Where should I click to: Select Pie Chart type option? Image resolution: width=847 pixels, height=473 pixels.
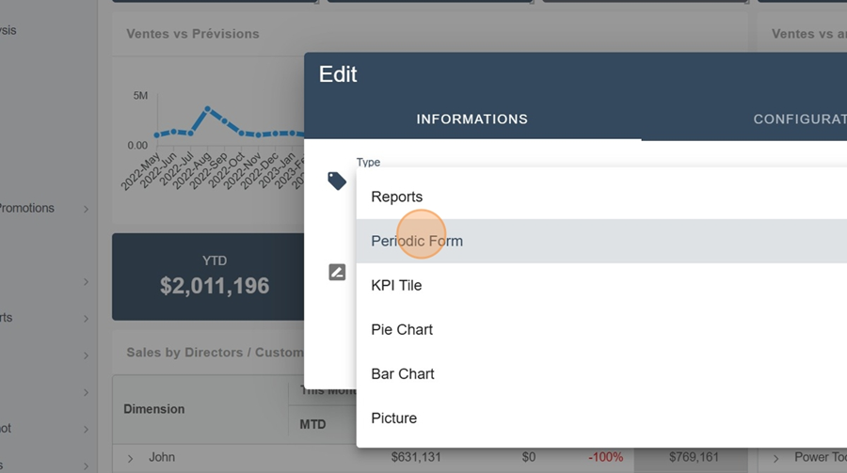(x=402, y=329)
